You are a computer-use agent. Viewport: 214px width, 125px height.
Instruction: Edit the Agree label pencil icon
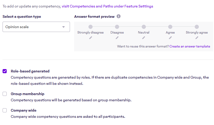click(x=170, y=38)
